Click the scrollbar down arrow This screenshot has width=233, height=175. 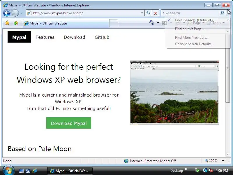click(x=228, y=154)
